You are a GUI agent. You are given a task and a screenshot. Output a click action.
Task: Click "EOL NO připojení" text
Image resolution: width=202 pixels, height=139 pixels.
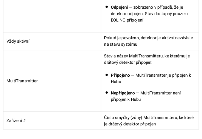pos(127,20)
